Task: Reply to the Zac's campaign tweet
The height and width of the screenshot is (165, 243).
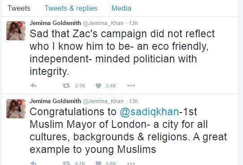Action: point(34,86)
